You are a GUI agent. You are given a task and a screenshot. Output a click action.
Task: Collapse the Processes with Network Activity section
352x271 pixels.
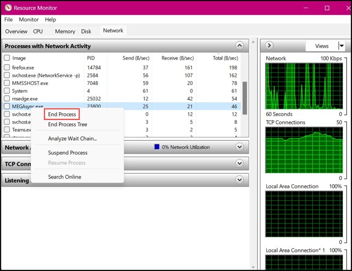pos(240,46)
